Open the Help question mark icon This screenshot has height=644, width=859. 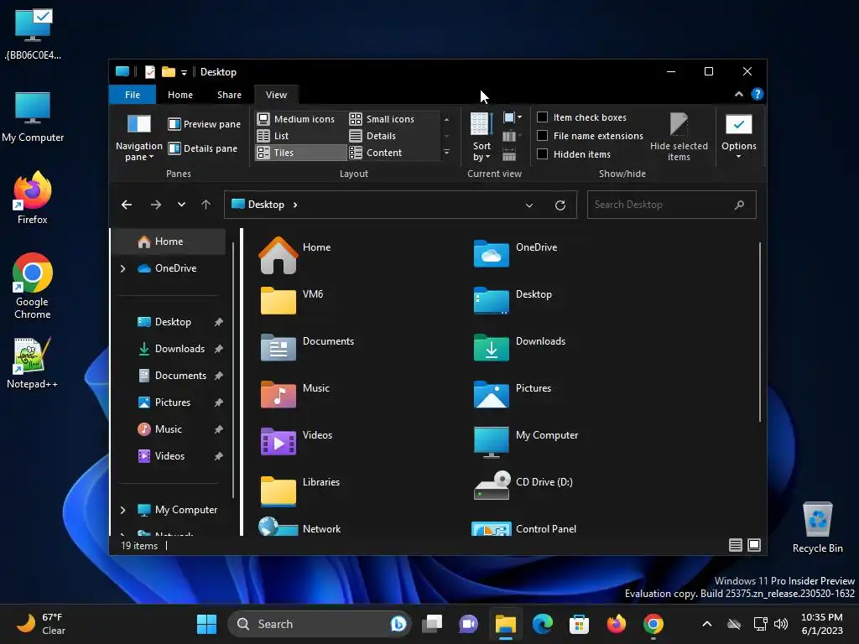[757, 94]
